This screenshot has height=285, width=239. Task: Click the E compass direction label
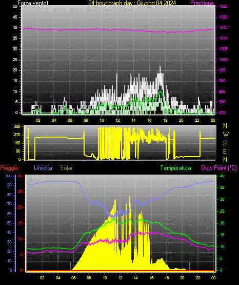[x=225, y=151]
